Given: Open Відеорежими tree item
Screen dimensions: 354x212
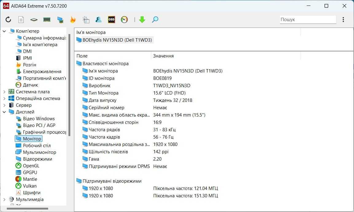Looking at the screenshot, I should 34,159.
